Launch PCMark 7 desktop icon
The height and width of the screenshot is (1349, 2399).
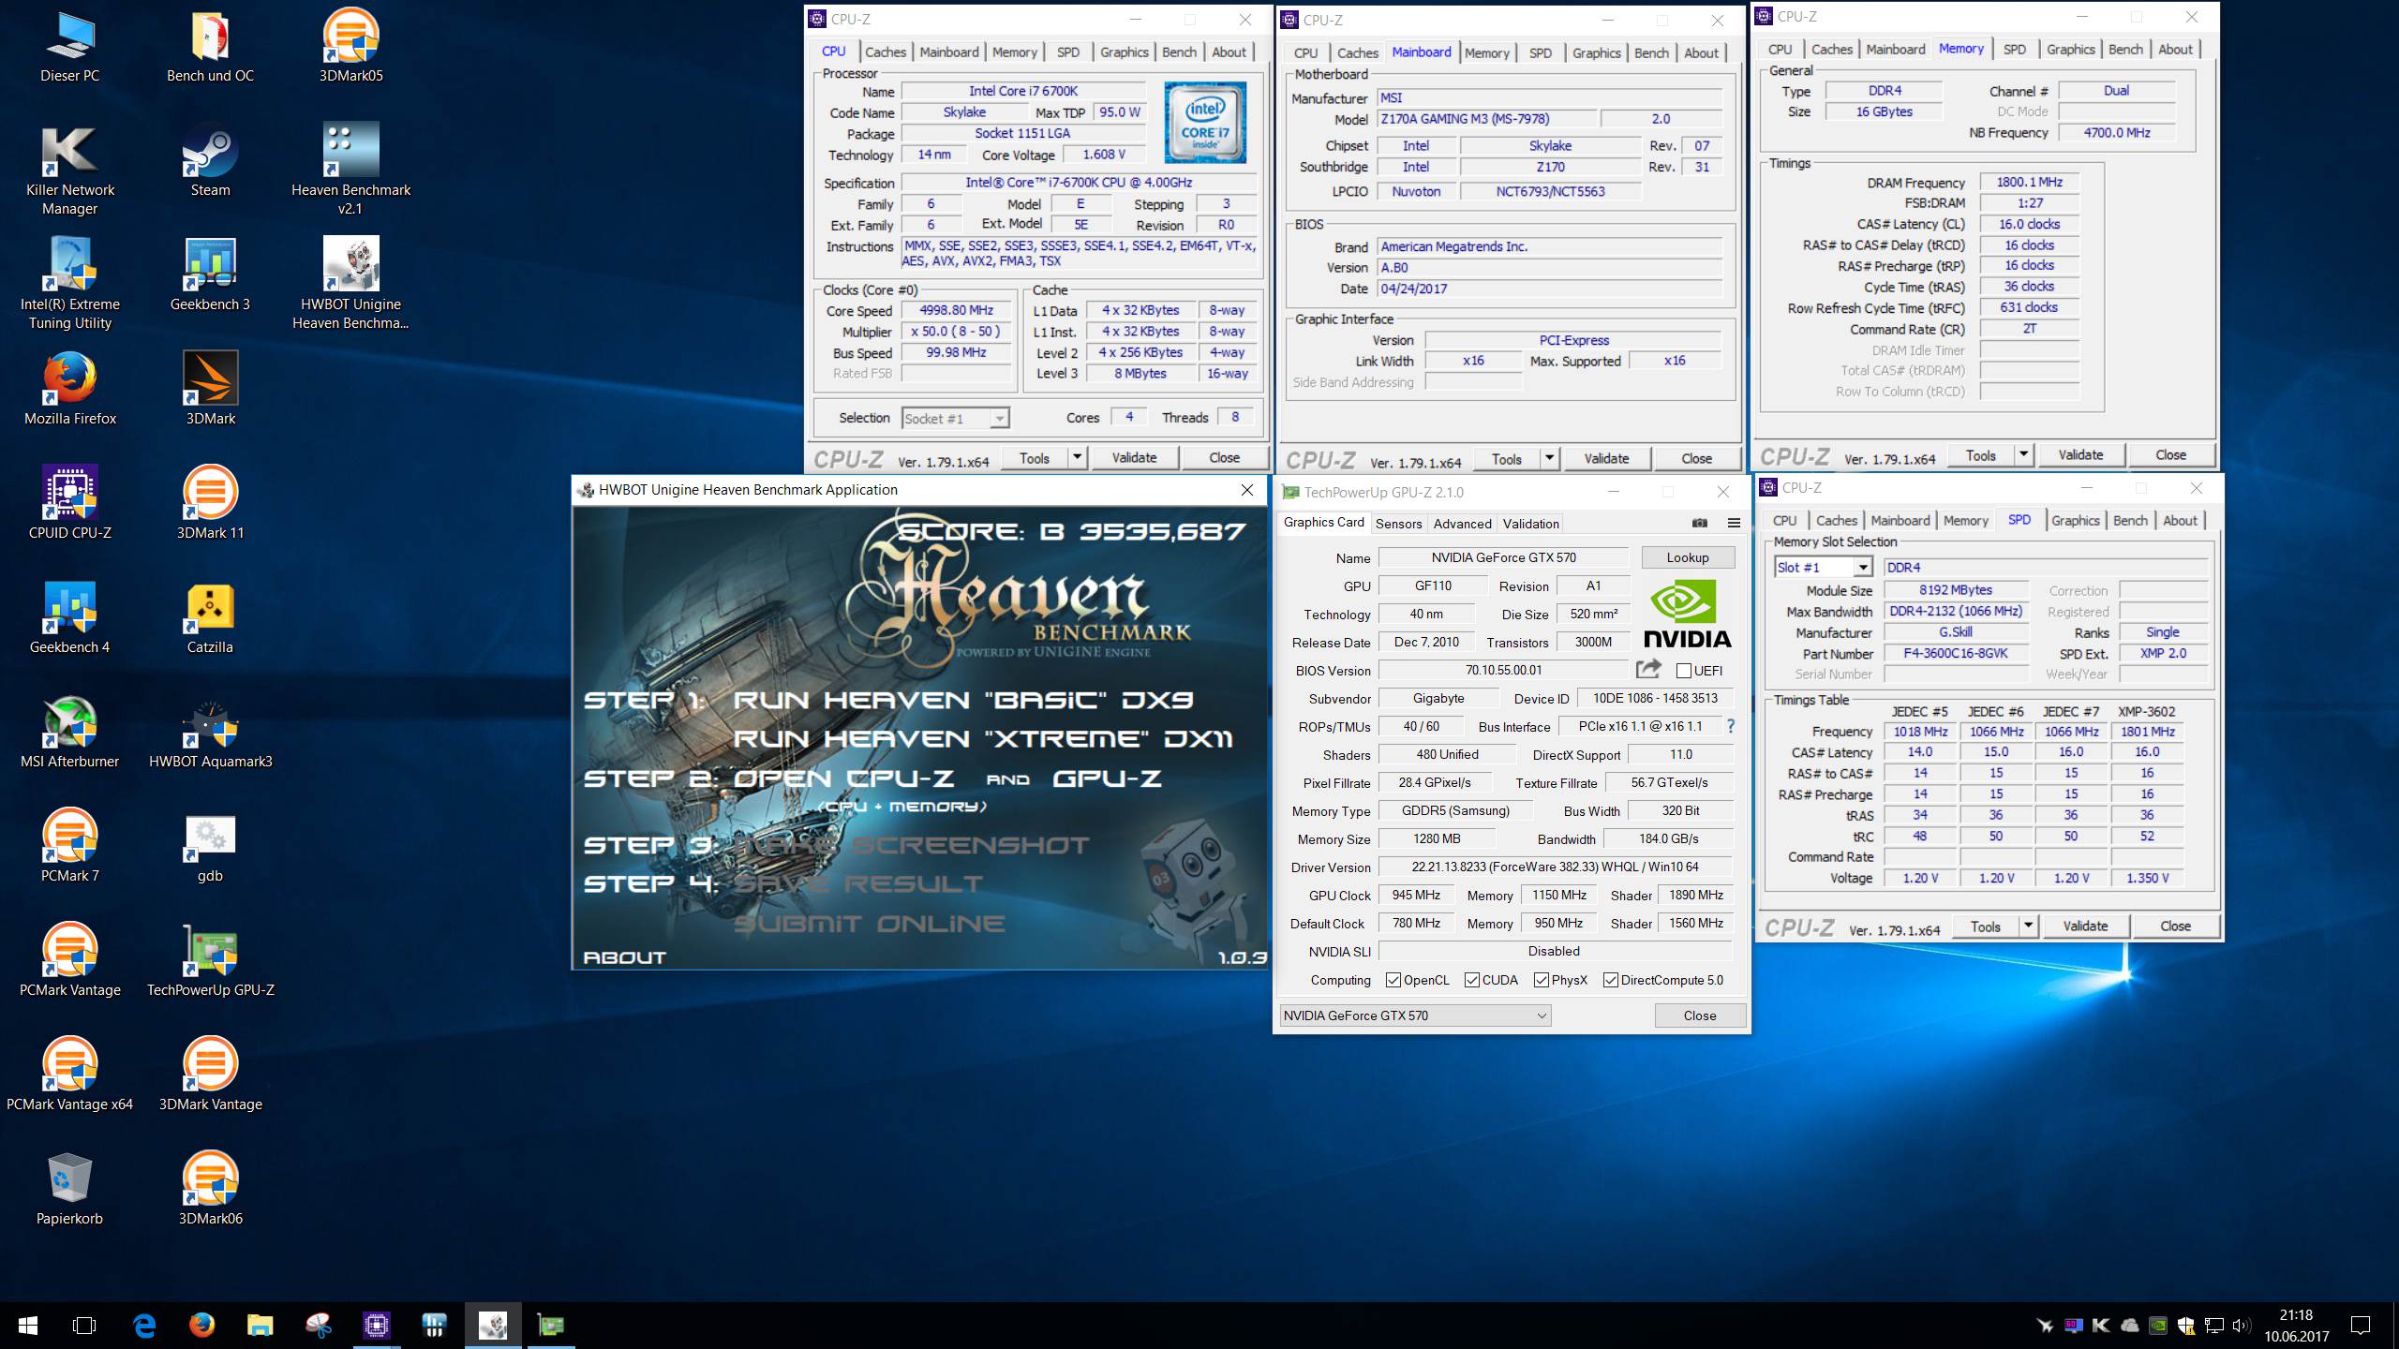click(69, 845)
